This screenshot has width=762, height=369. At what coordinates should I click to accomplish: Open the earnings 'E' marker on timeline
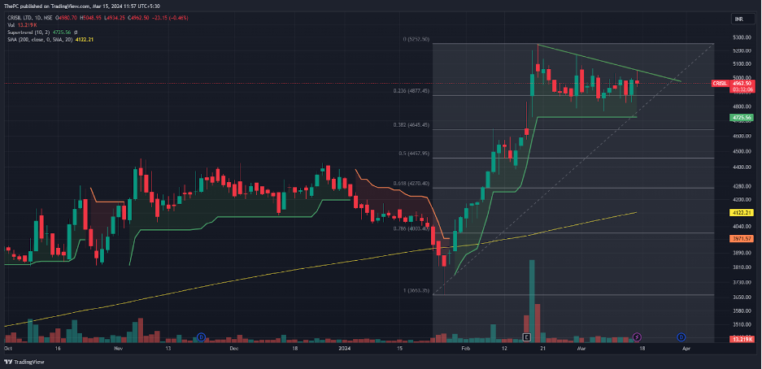(x=526, y=336)
